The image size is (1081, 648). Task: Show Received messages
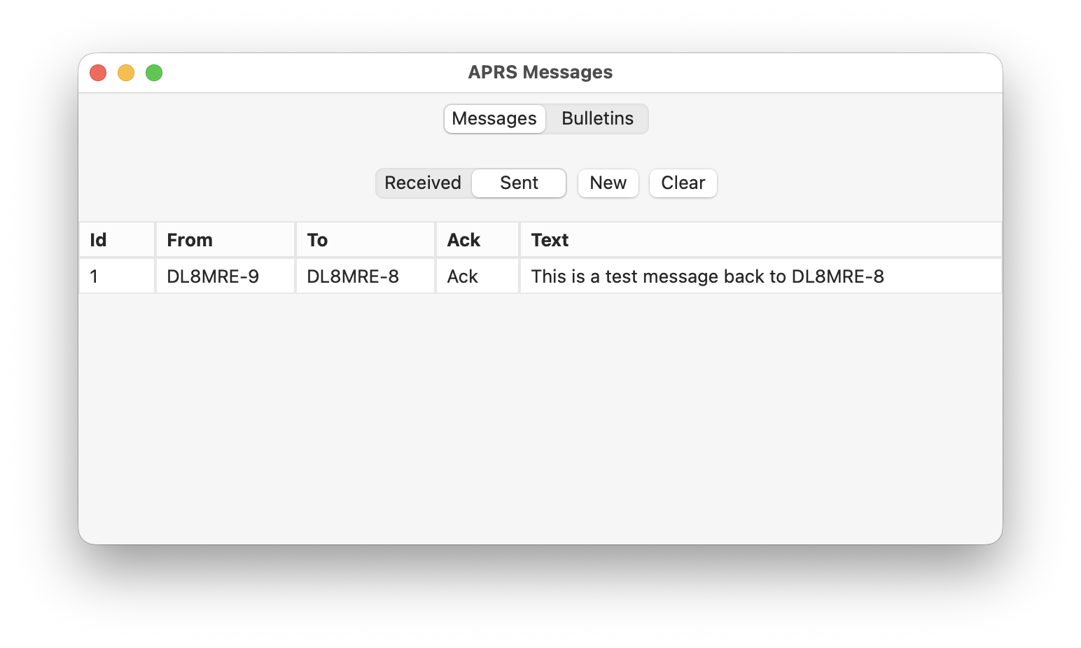point(423,183)
